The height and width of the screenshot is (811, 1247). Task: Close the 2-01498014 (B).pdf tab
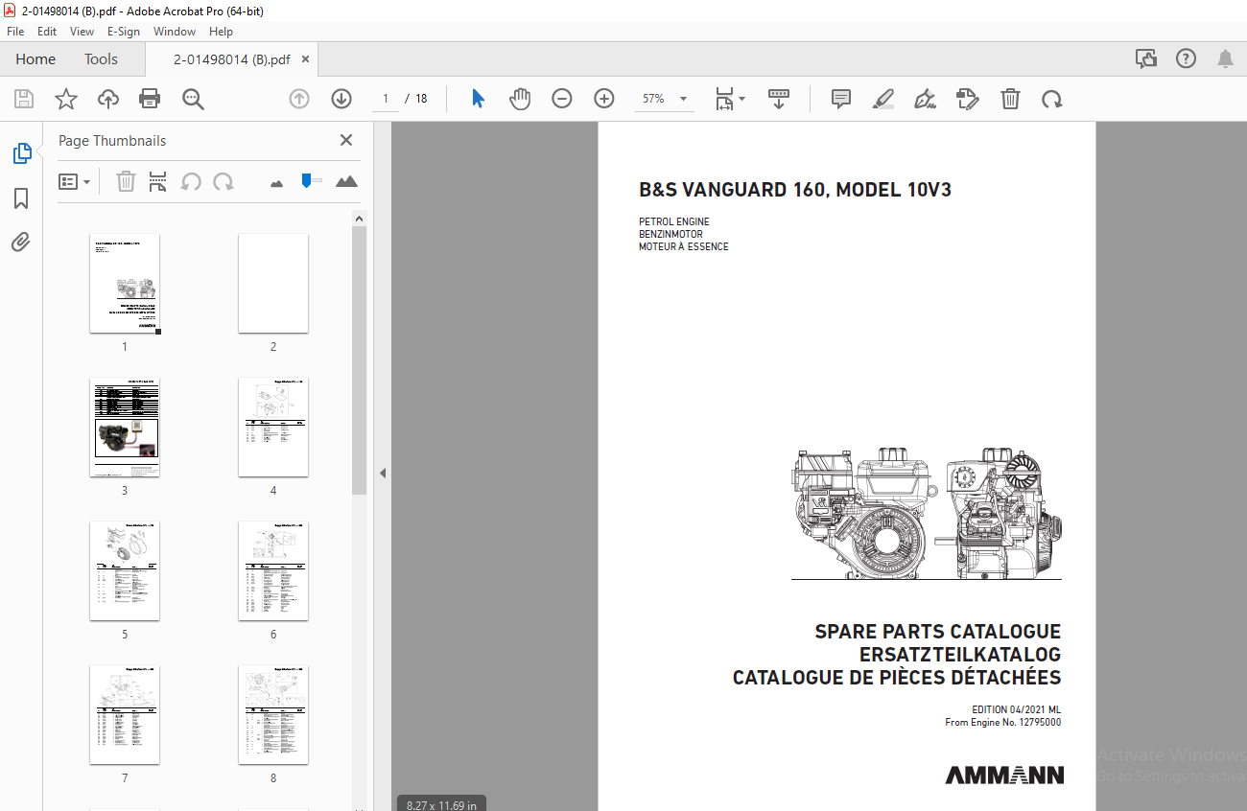305,58
